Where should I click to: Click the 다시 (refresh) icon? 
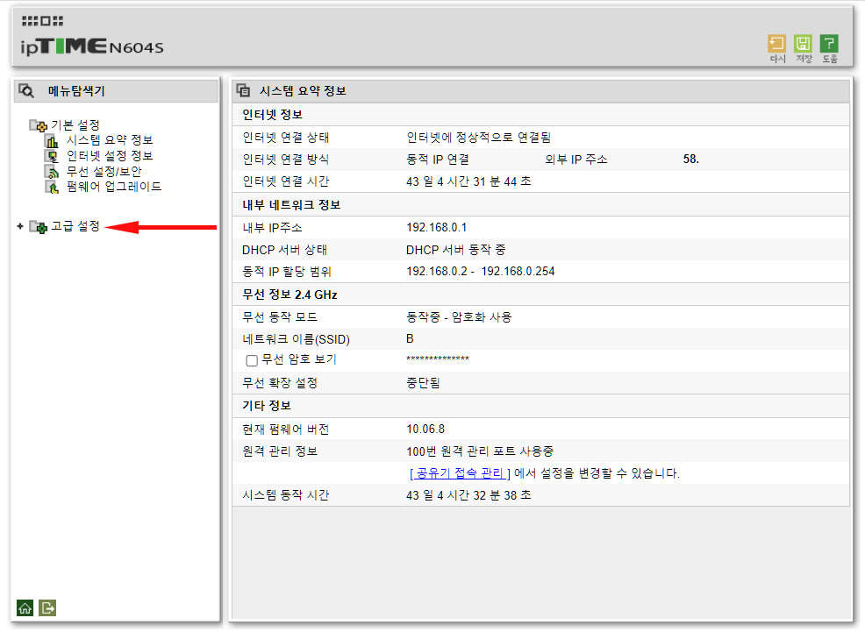(x=776, y=44)
